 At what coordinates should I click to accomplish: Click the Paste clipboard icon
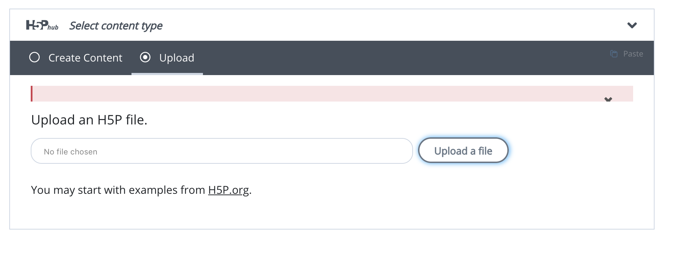(x=614, y=54)
